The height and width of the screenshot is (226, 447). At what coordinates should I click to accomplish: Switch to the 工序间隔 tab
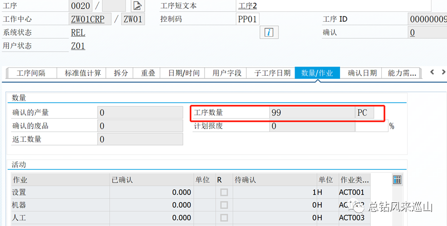[31, 73]
